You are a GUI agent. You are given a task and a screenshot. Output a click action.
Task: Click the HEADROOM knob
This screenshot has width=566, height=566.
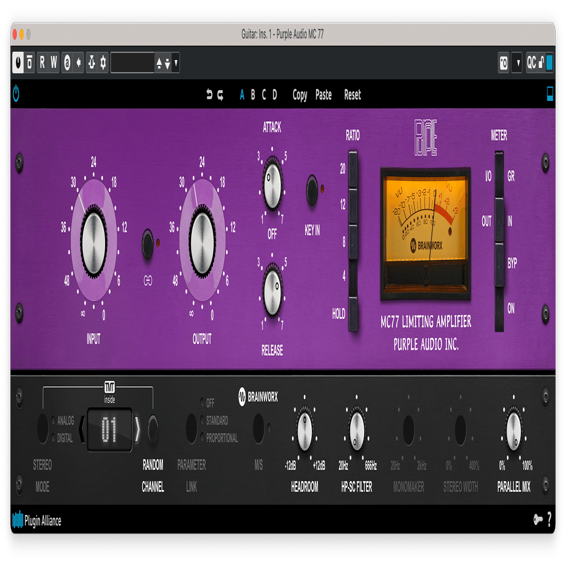coord(305,428)
